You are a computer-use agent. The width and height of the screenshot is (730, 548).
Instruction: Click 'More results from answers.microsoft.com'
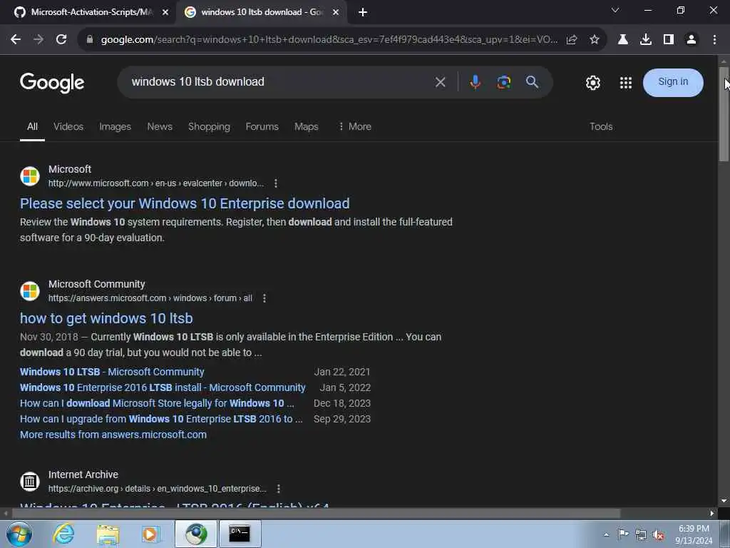tap(113, 435)
